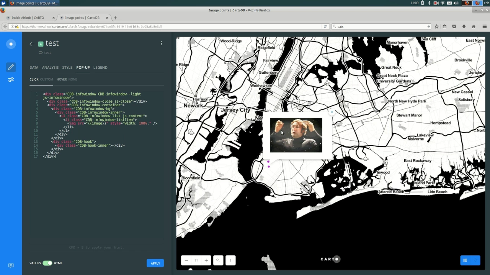Click the battery icon in system tray

422,3
